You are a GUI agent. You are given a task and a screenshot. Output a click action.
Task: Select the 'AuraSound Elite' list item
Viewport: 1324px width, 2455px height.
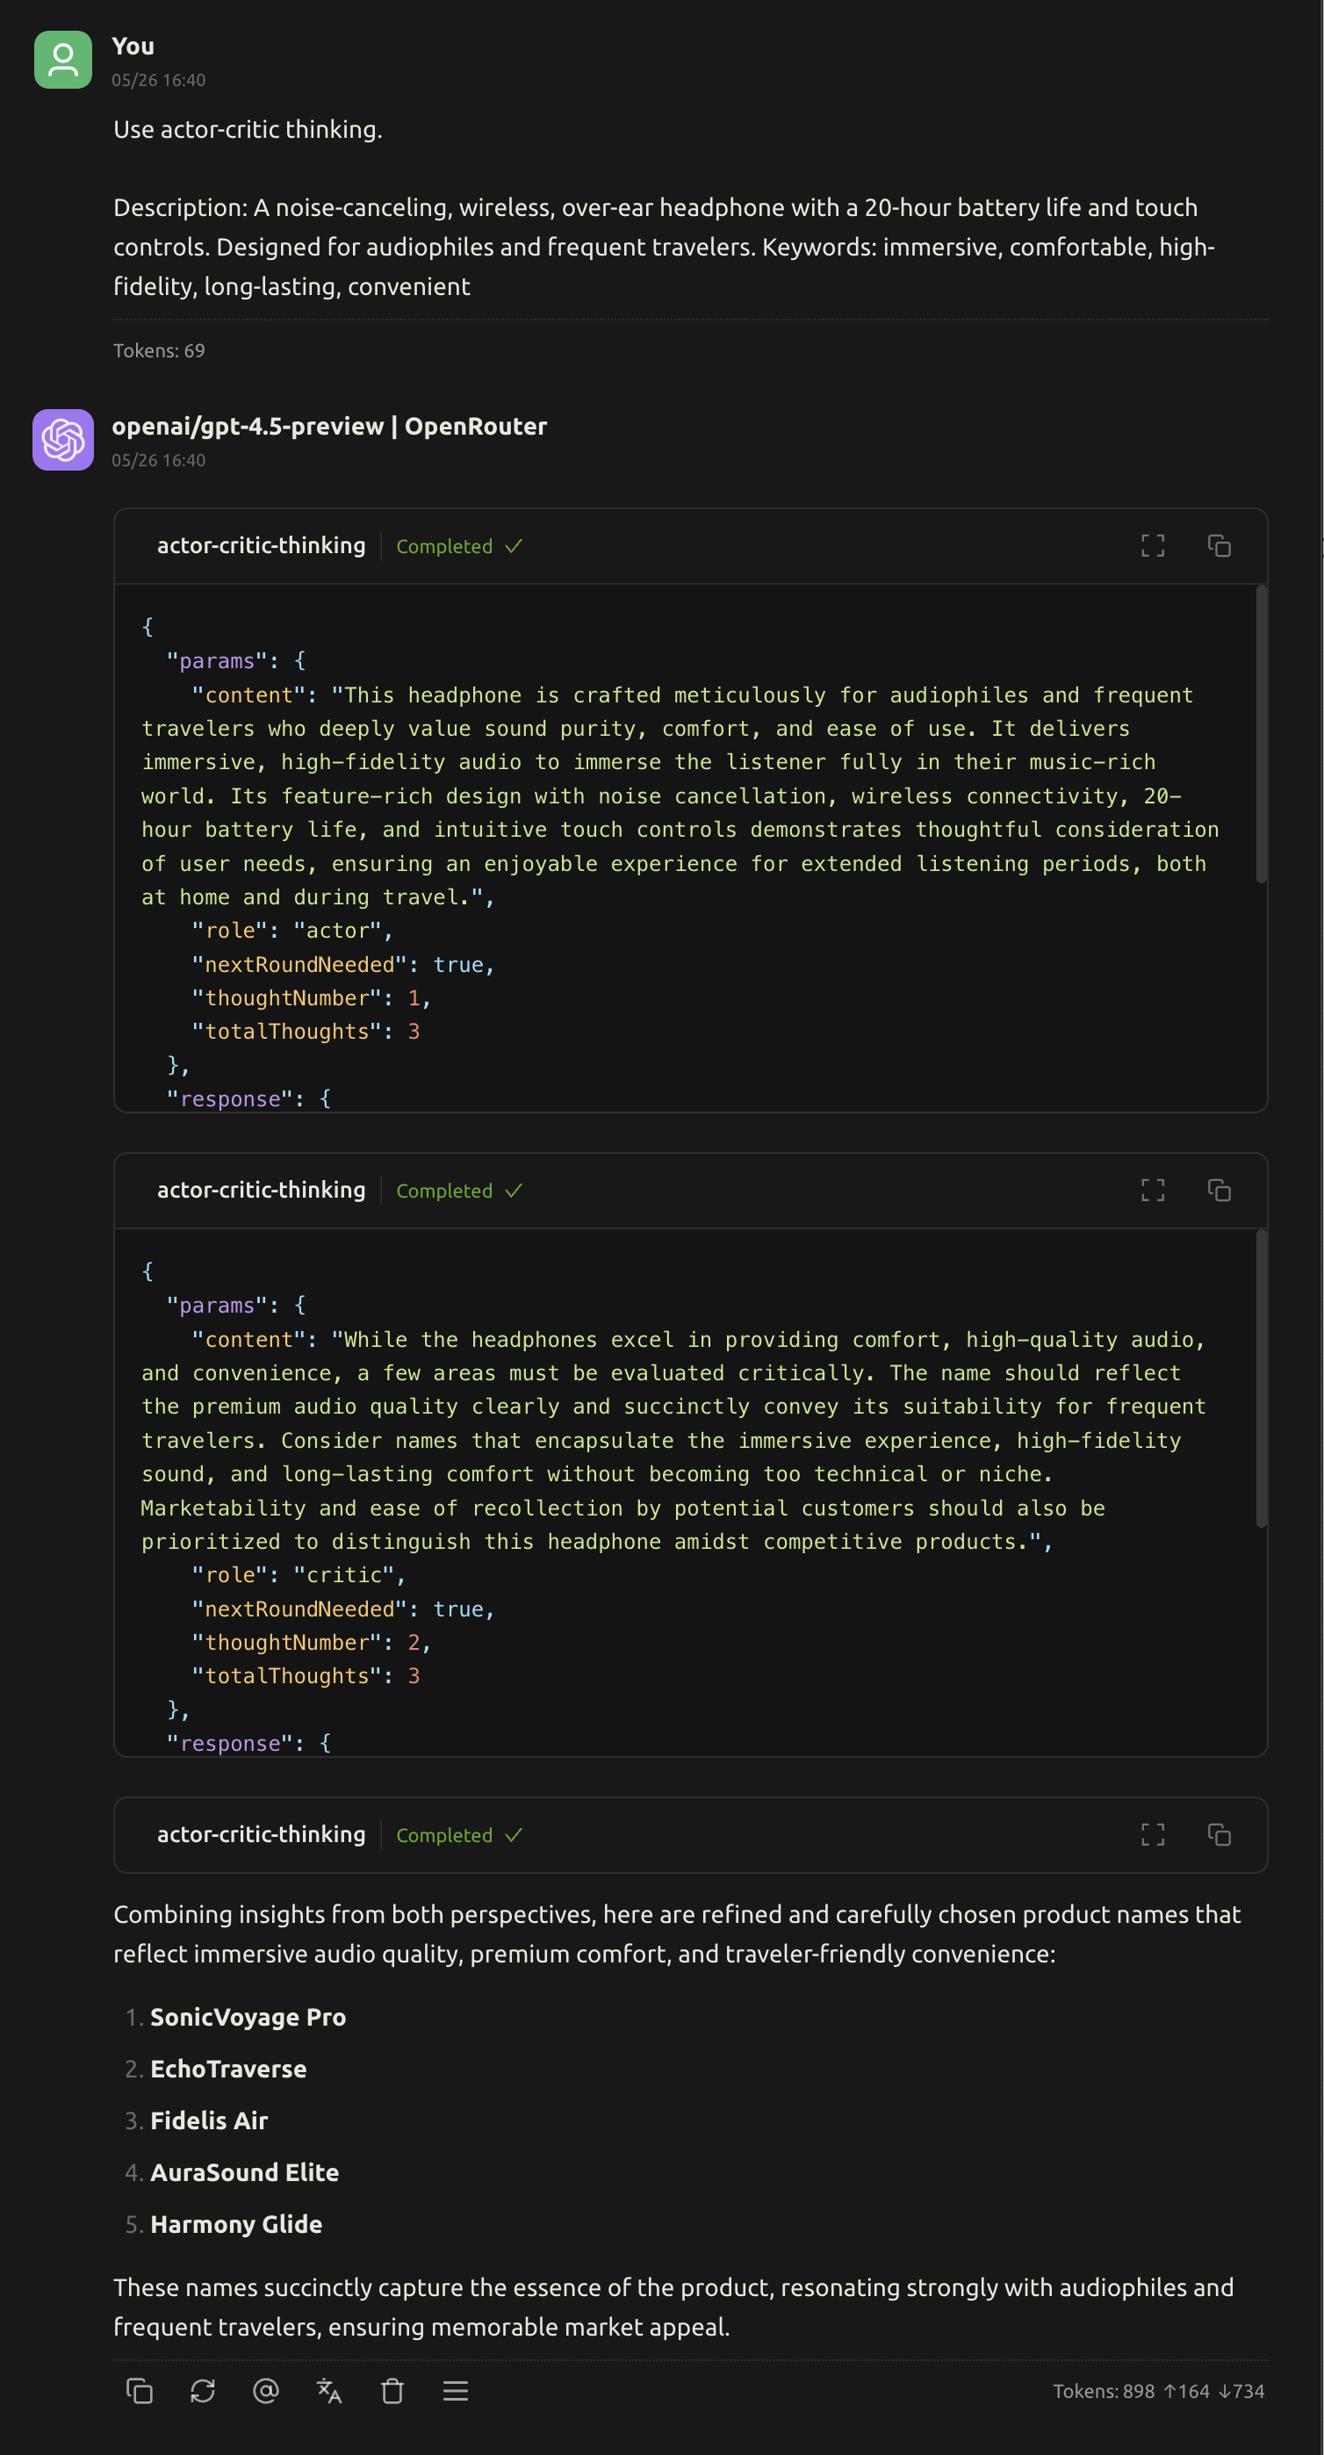click(245, 2172)
